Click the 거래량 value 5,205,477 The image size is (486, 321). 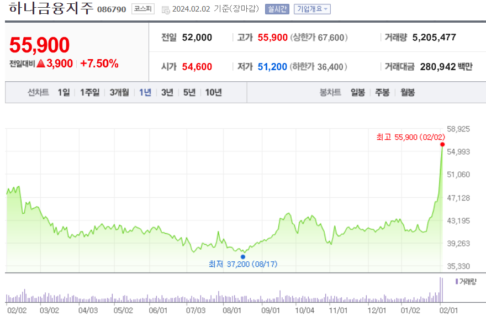(x=434, y=38)
